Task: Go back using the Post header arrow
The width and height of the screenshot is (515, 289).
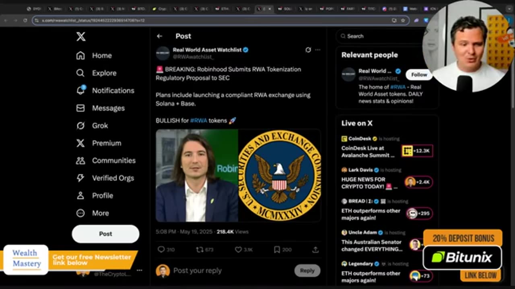Action: click(160, 36)
